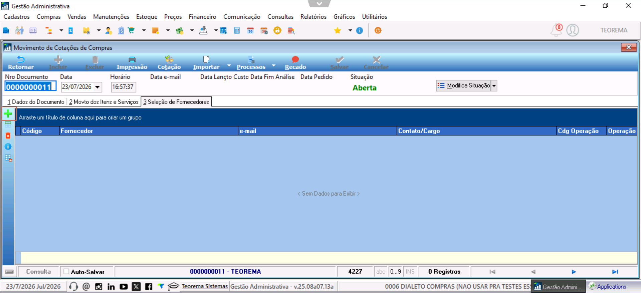The image size is (641, 293).
Task: Click the person with coin toolbar icon
Action: coord(109,31)
